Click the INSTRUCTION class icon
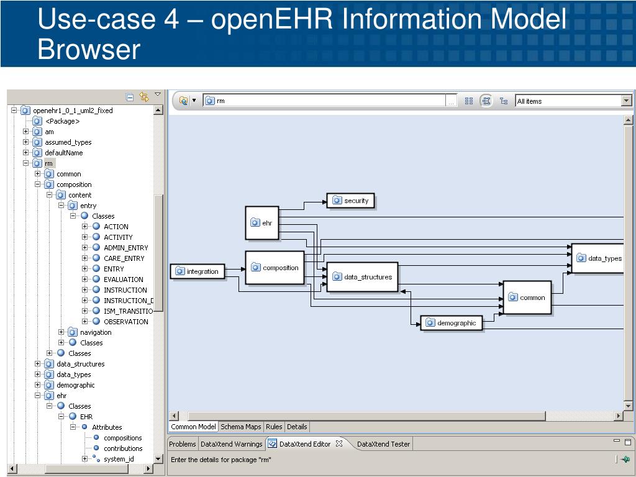The width and height of the screenshot is (636, 477). 96,289
